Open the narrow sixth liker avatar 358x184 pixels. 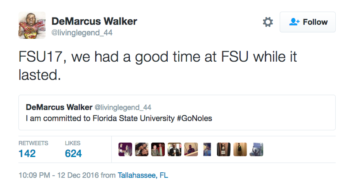tap(207, 149)
